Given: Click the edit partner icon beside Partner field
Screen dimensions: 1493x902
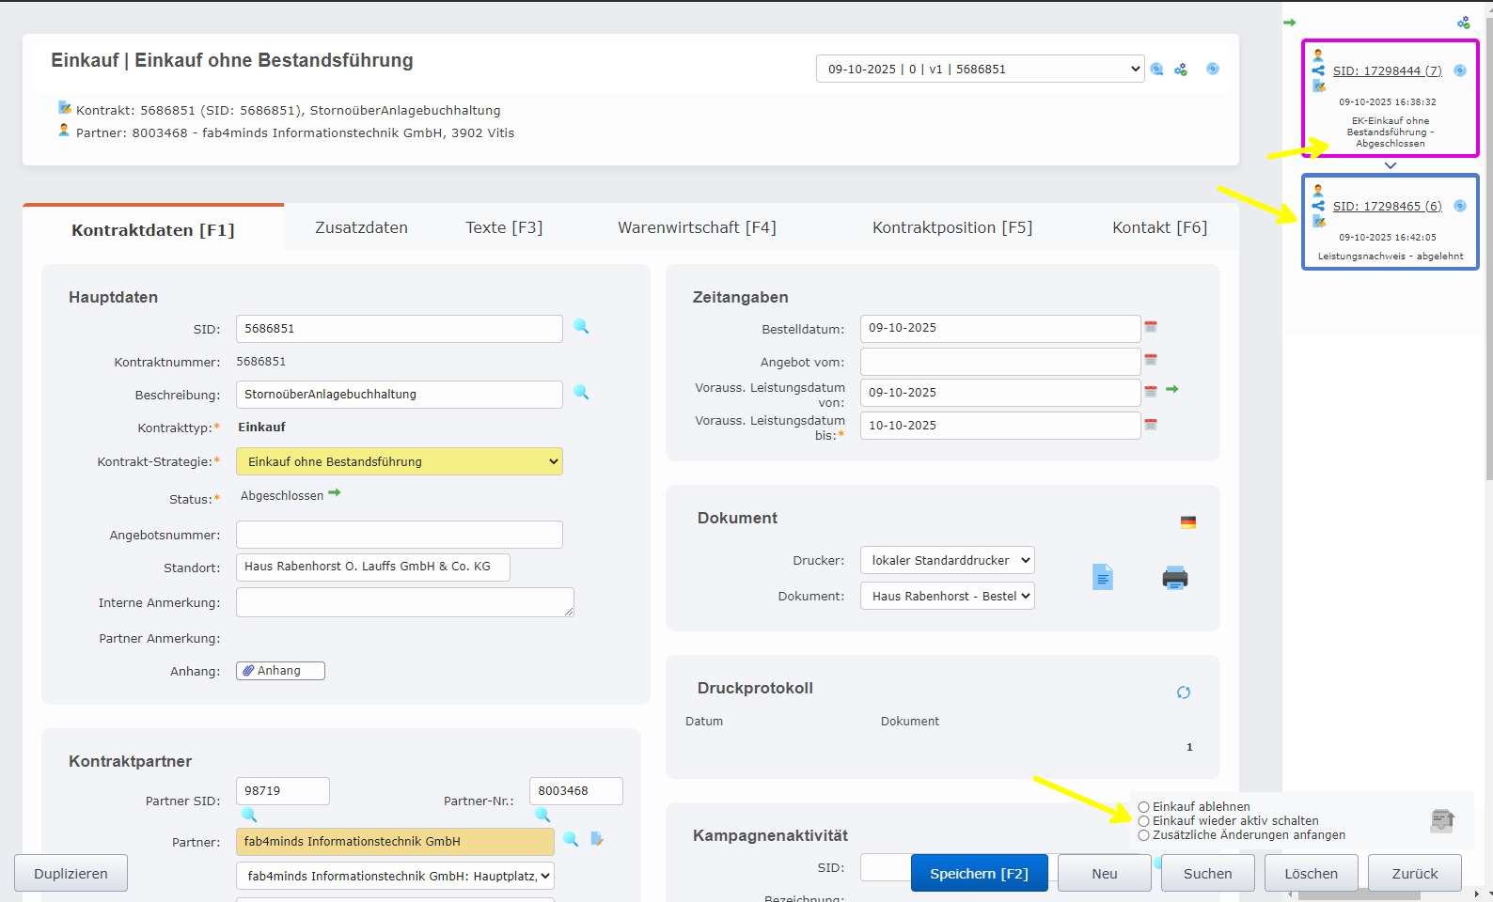Looking at the screenshot, I should (x=597, y=839).
